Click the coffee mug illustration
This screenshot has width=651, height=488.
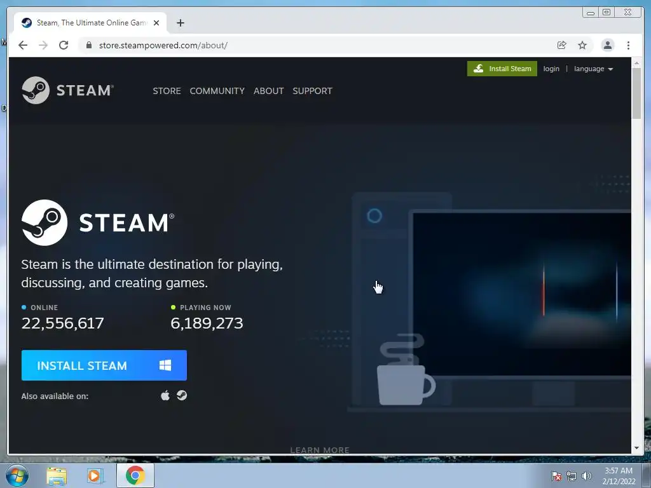406,370
